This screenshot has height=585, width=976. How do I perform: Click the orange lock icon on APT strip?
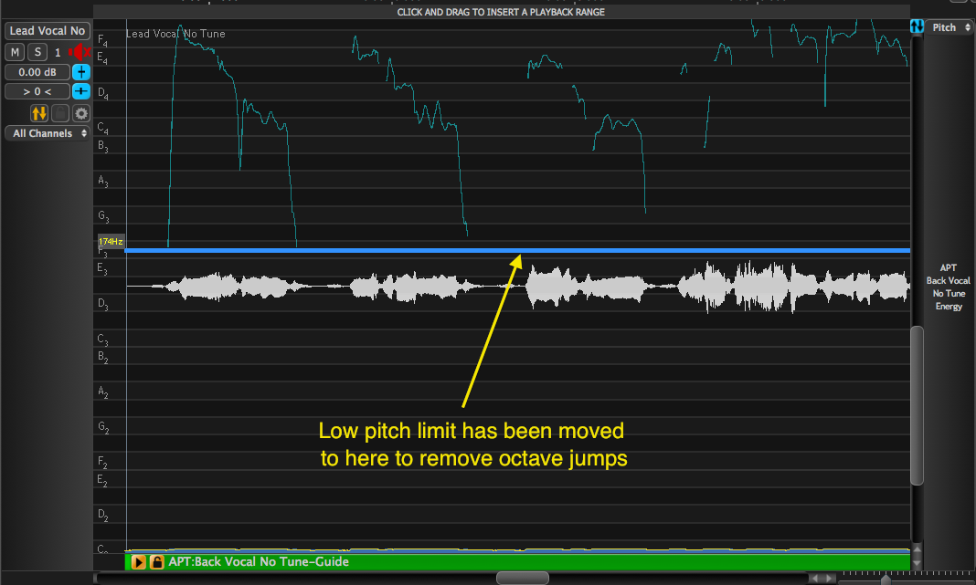[156, 562]
